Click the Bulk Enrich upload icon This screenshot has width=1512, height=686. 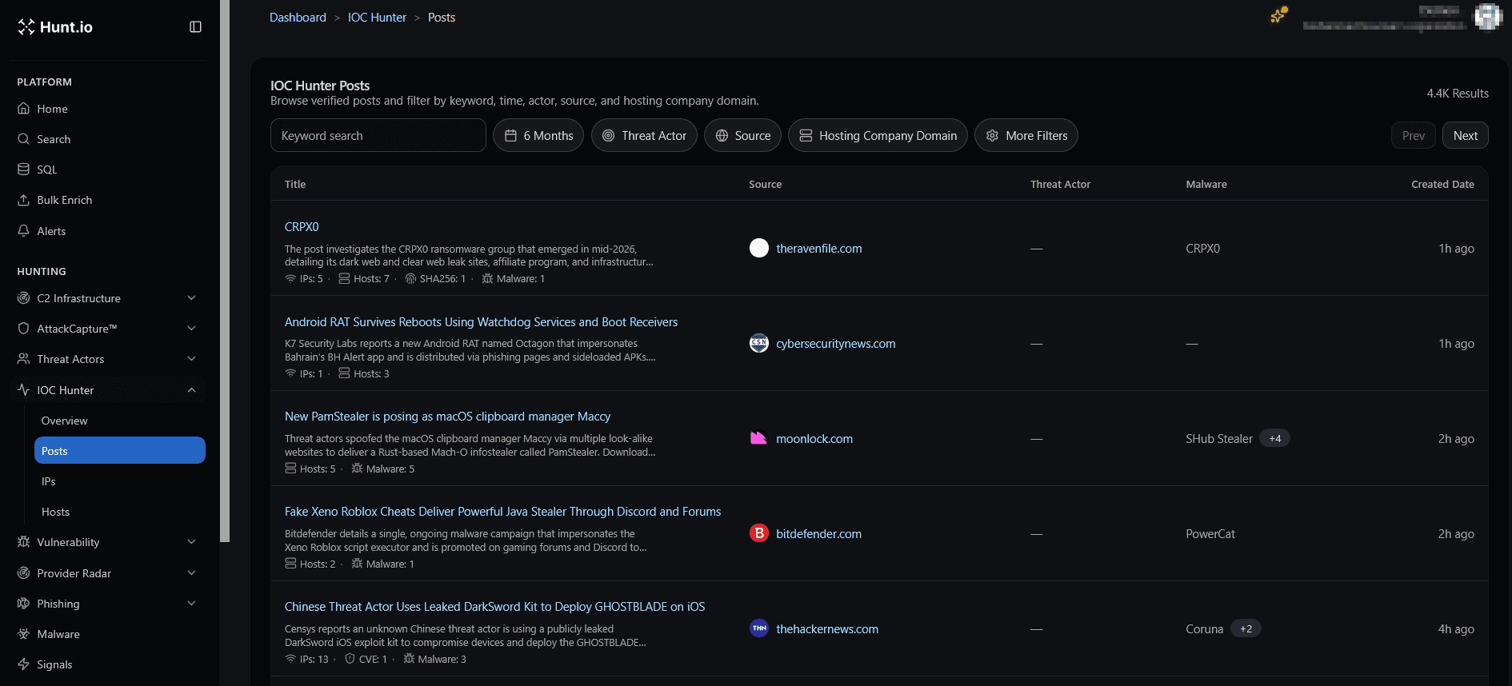click(24, 200)
